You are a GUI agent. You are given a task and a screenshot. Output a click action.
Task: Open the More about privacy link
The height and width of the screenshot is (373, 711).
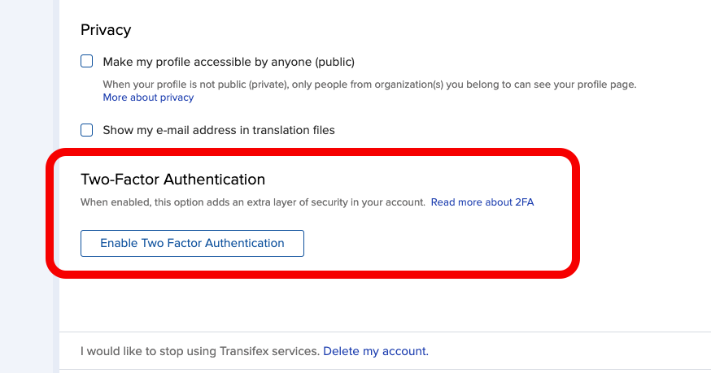coord(148,98)
